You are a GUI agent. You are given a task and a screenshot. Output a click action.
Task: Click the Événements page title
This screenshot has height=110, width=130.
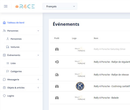[66, 24]
